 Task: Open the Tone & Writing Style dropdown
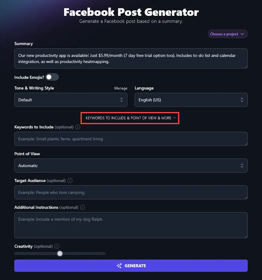pos(71,100)
